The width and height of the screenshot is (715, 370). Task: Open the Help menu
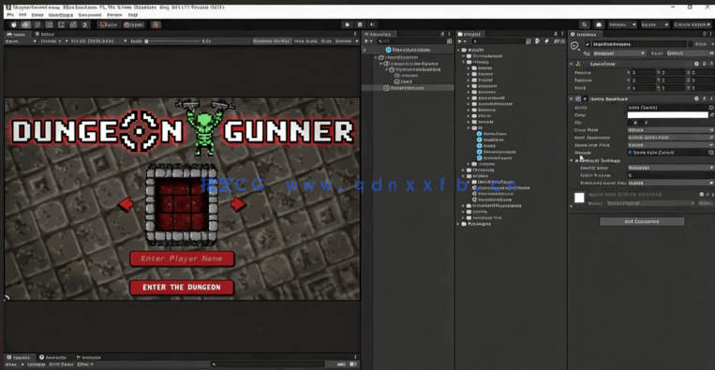tap(133, 15)
